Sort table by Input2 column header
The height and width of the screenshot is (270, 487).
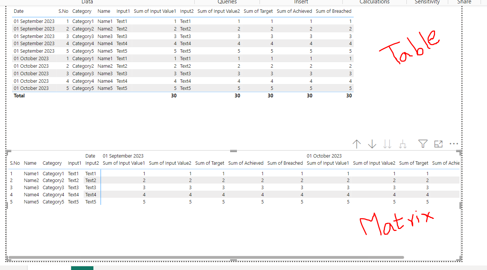(x=187, y=11)
